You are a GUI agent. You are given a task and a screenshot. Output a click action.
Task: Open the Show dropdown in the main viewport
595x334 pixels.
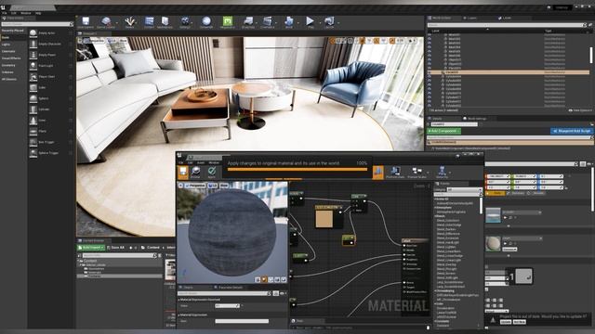[124, 40]
